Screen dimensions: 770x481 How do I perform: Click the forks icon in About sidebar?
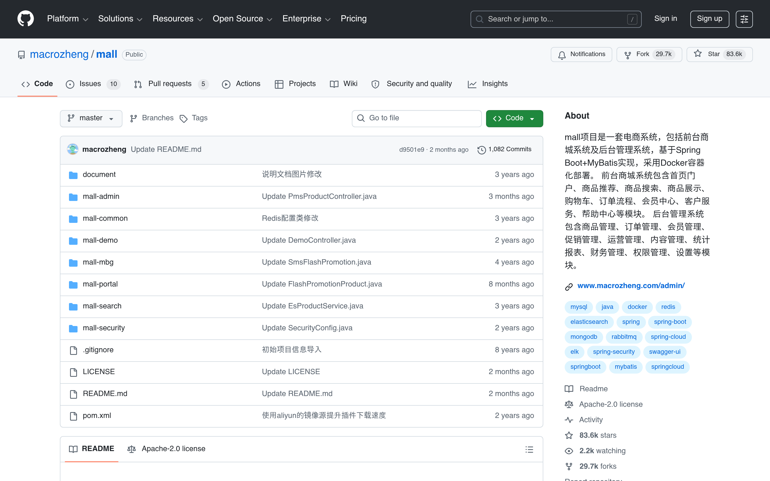(569, 466)
